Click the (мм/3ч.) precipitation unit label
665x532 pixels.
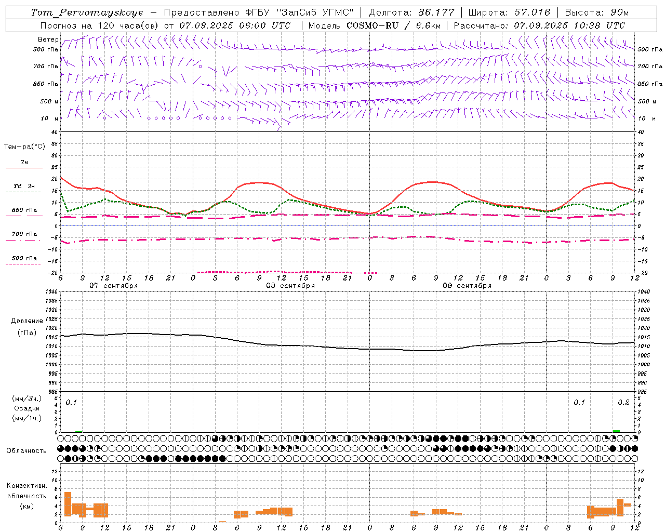(x=26, y=398)
